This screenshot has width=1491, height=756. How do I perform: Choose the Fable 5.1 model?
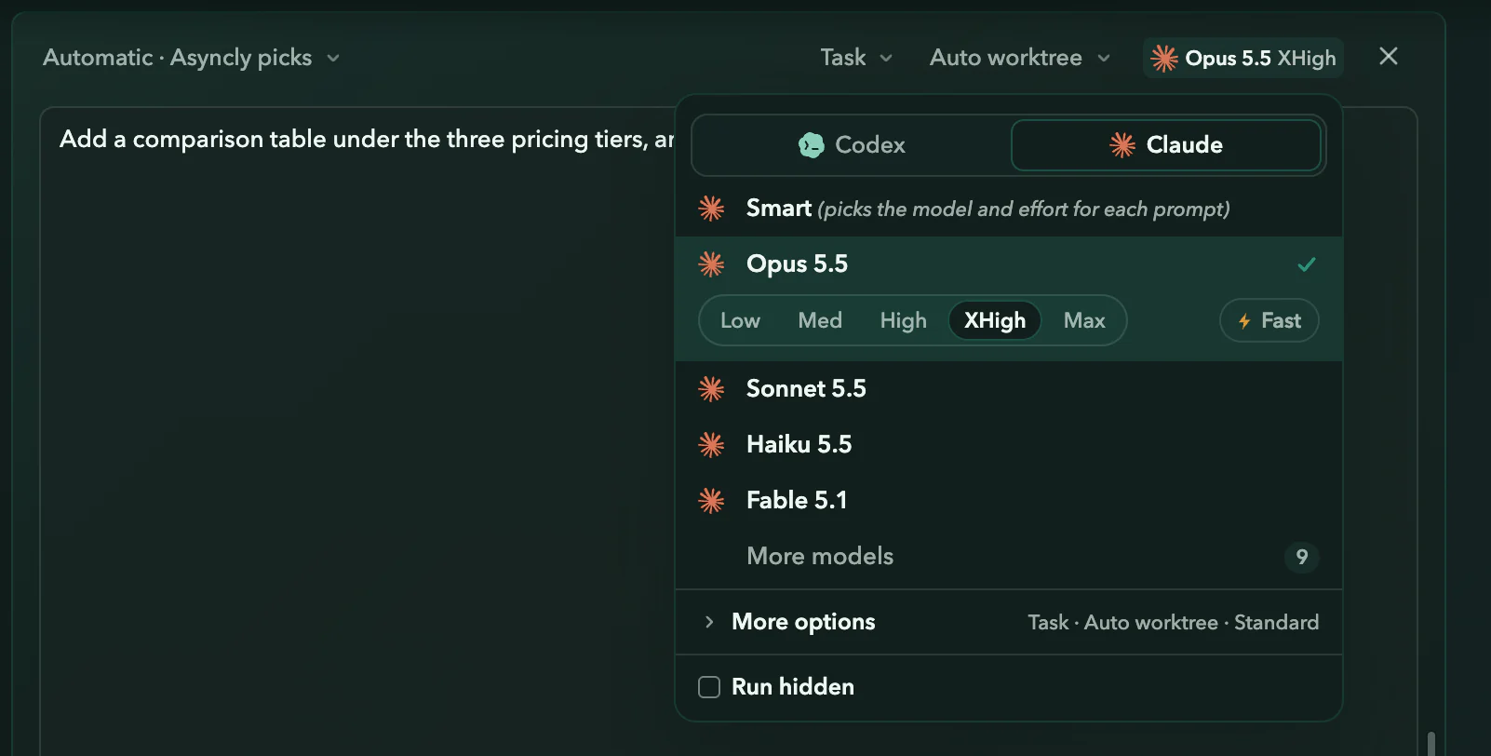tap(1009, 501)
